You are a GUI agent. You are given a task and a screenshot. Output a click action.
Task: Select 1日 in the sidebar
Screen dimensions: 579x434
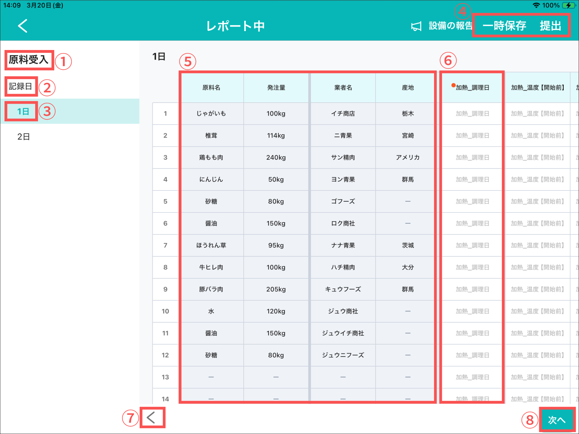click(23, 111)
